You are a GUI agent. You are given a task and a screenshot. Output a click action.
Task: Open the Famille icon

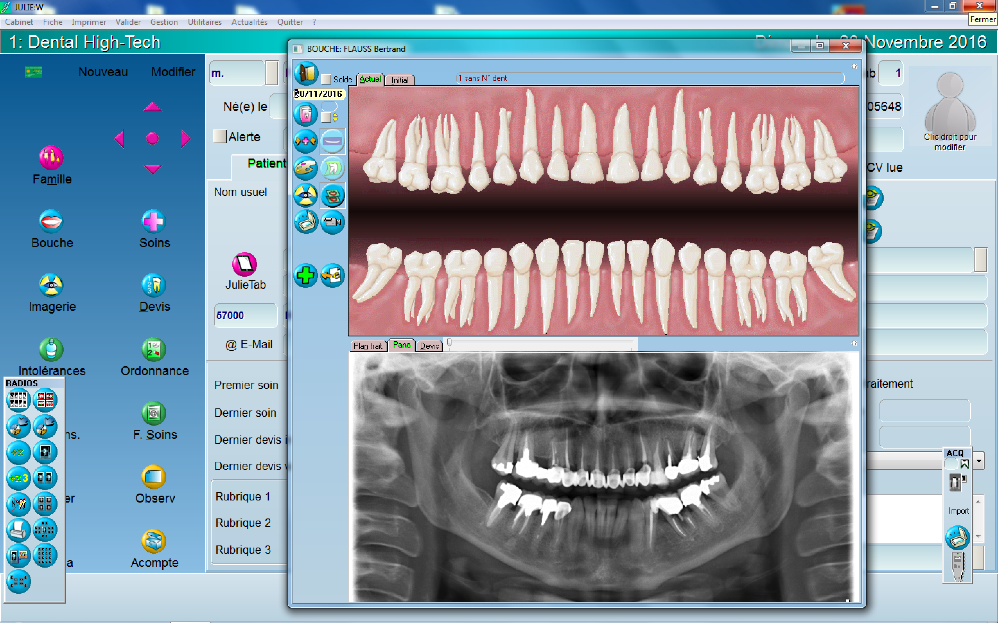click(51, 157)
